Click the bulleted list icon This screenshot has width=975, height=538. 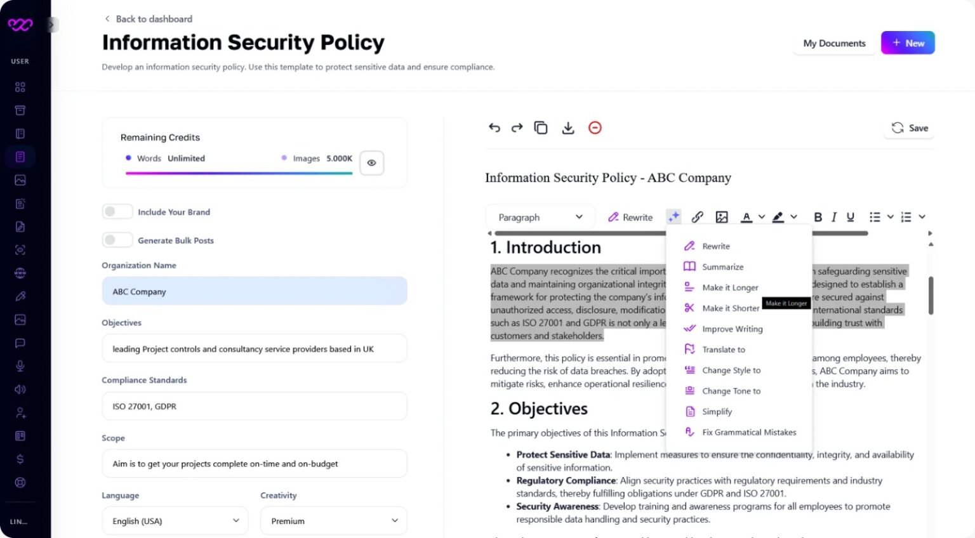(875, 217)
